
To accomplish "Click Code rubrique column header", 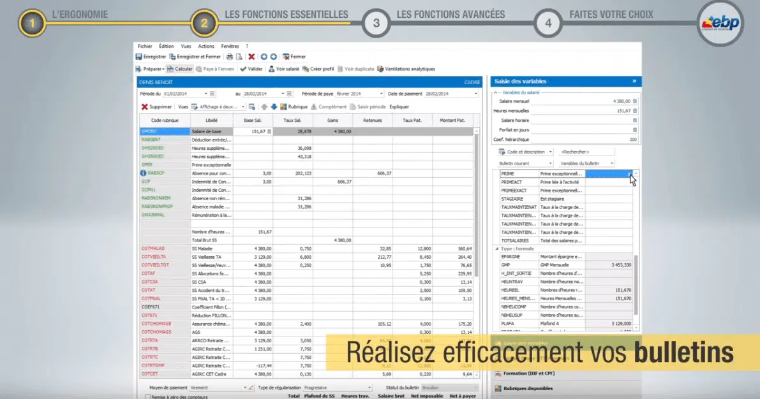I will 165,120.
